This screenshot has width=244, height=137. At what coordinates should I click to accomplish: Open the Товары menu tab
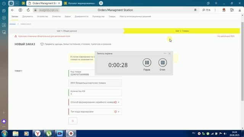pyautogui.click(x=112, y=16)
